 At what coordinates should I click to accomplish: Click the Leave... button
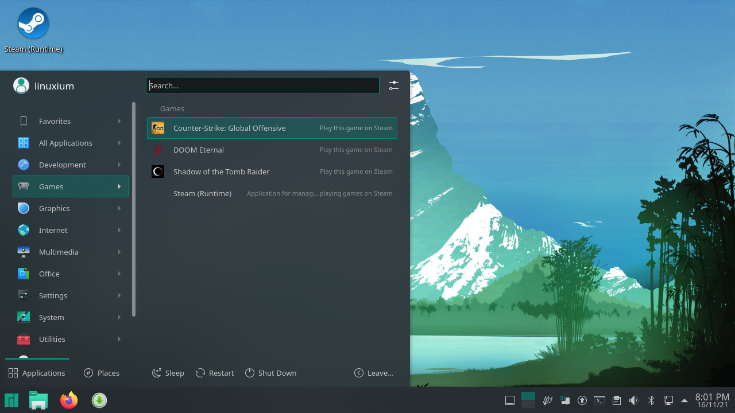pos(374,373)
